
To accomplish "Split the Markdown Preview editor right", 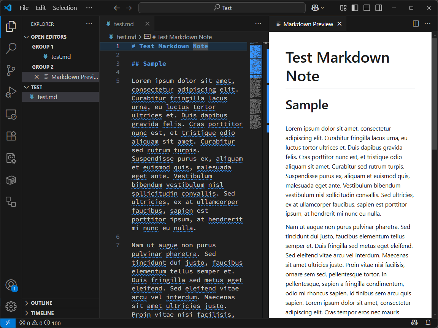I will 416,24.
